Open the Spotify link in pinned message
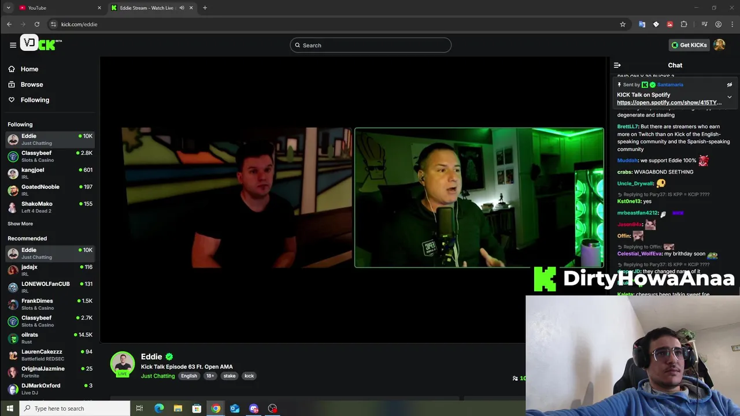The width and height of the screenshot is (740, 416). 669,103
